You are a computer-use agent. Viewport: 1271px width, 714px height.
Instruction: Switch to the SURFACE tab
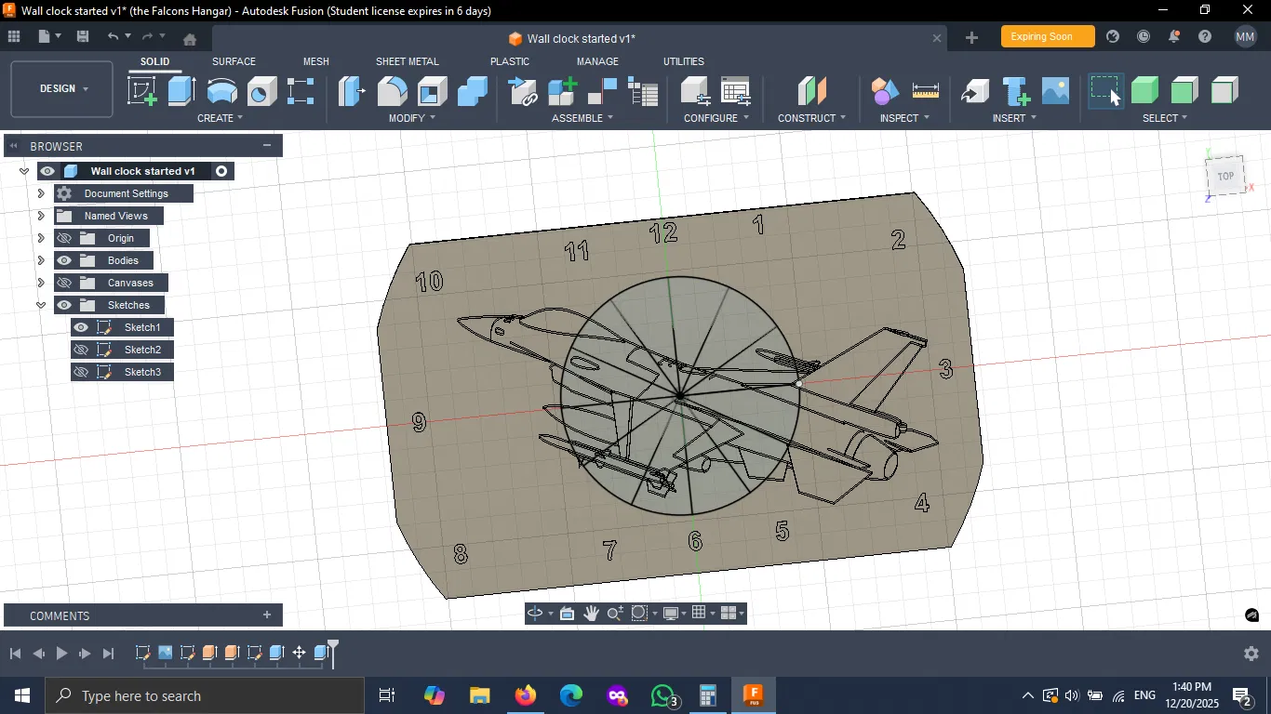click(234, 61)
